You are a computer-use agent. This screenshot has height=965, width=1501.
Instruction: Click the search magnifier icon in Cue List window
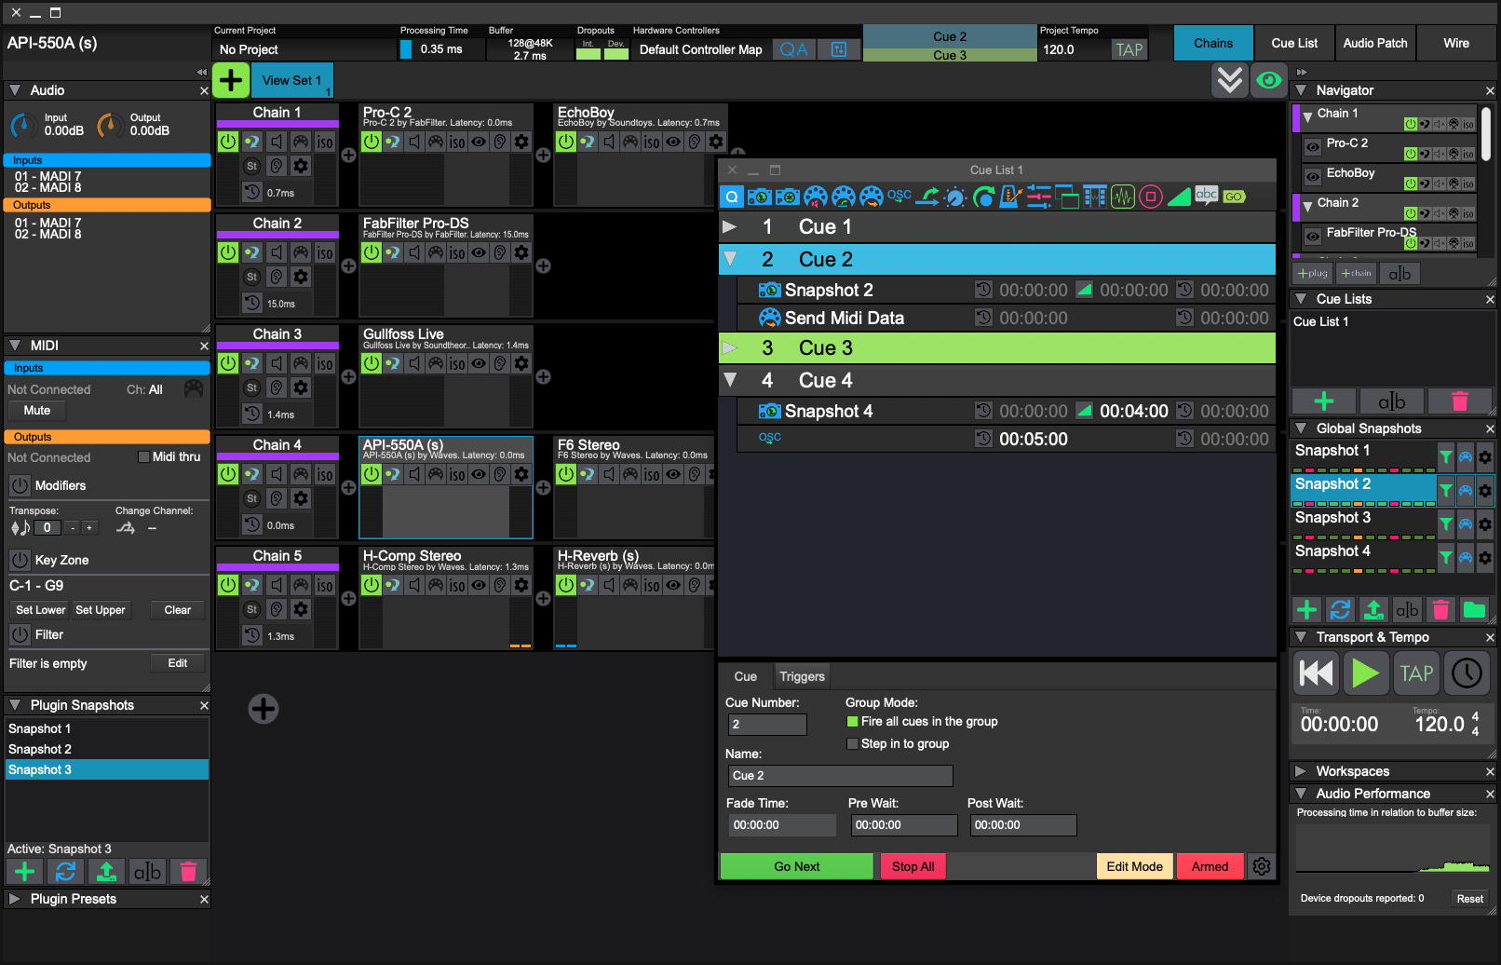click(732, 196)
